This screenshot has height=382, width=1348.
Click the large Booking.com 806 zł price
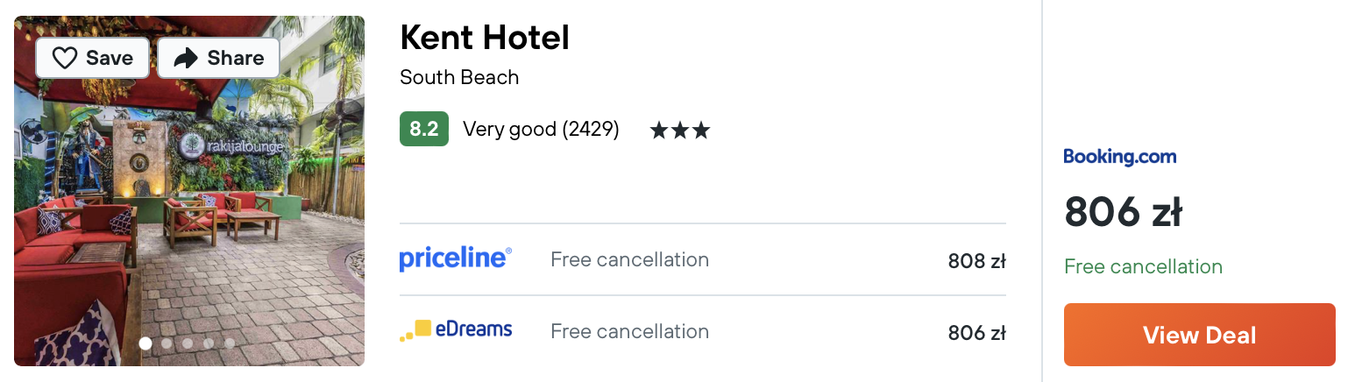coord(1124,212)
